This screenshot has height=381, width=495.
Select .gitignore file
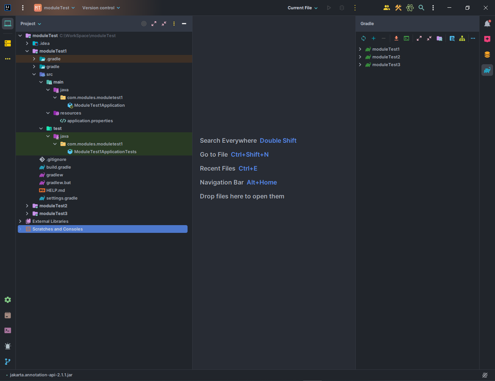(56, 159)
